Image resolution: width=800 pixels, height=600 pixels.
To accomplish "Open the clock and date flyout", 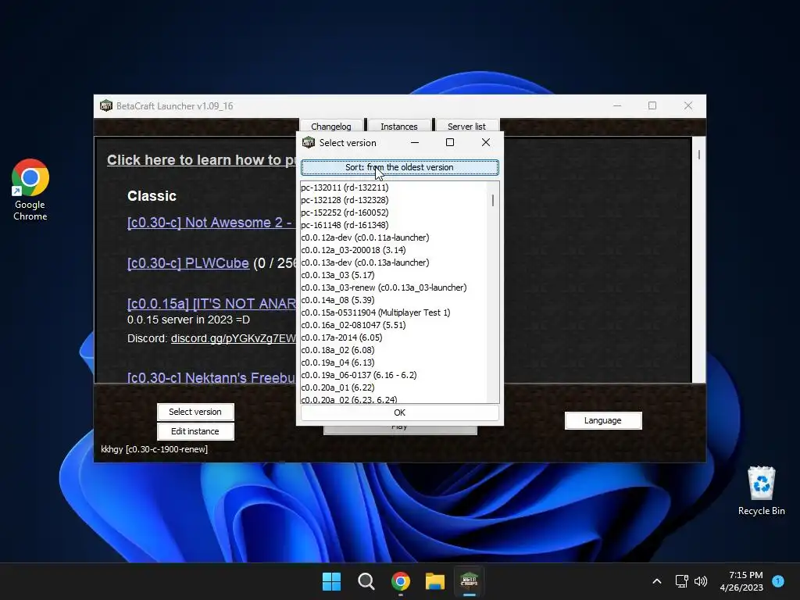I will pos(741,581).
